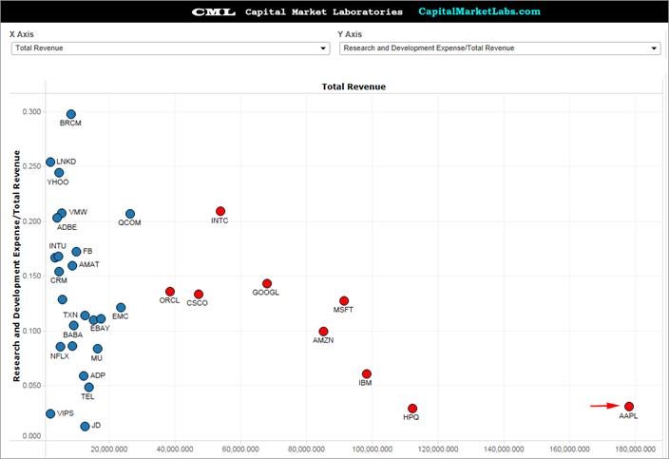
Task: Open the Y Axis R&D Expense dropdown
Action: point(500,48)
